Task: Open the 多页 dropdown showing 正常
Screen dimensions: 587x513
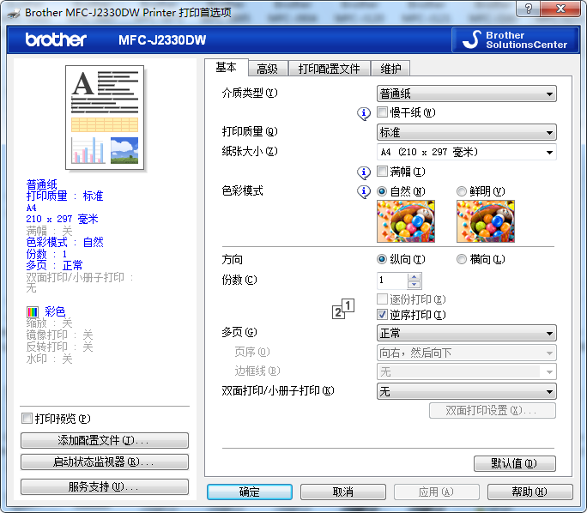Action: click(467, 333)
